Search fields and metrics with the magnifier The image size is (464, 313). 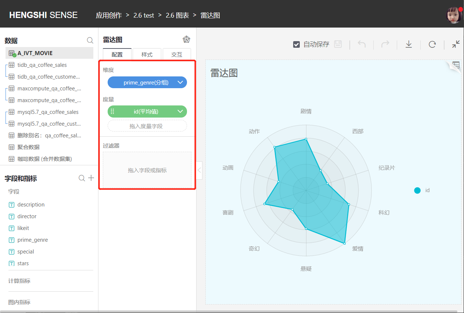(x=82, y=178)
